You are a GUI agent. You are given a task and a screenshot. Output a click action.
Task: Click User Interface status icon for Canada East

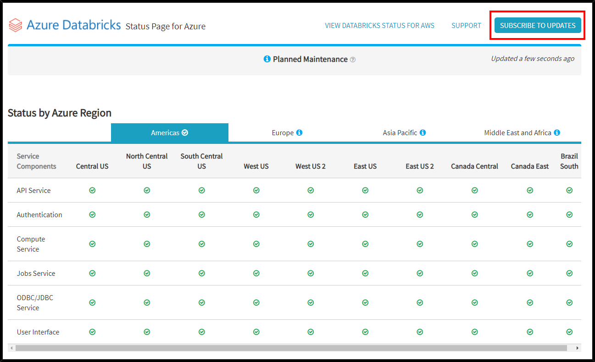(530, 332)
